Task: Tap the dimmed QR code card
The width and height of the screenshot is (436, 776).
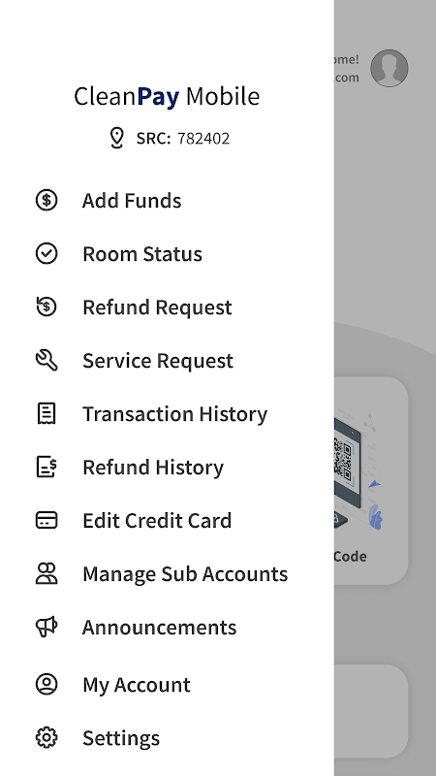Action: coord(371,480)
